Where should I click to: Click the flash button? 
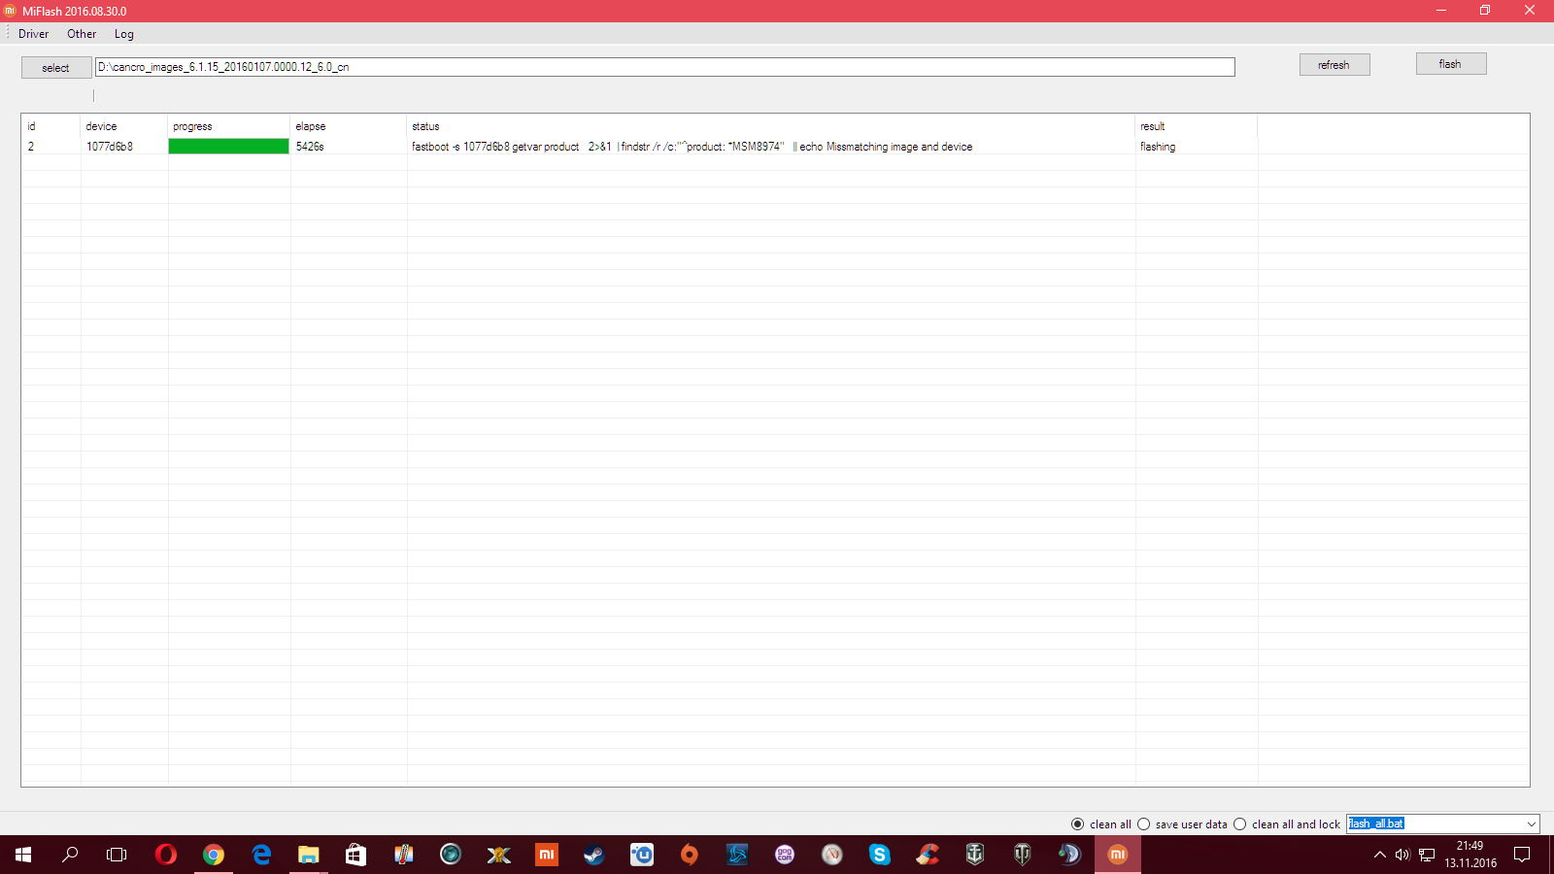[x=1450, y=64]
